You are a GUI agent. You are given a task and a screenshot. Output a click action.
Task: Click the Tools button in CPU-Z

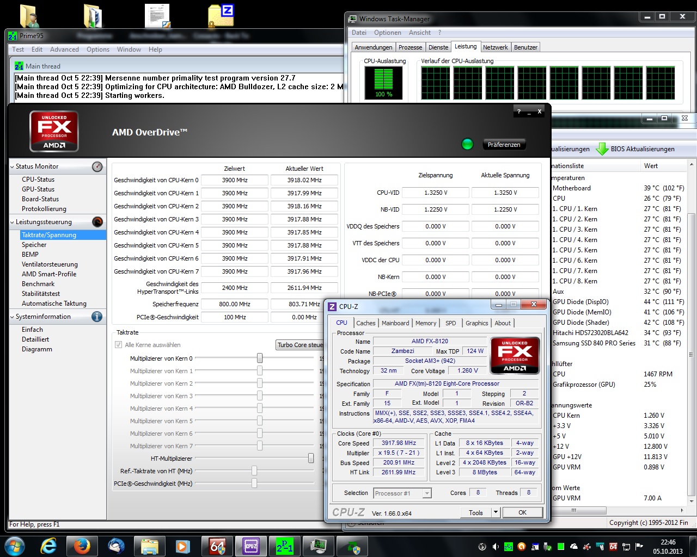pyautogui.click(x=476, y=512)
